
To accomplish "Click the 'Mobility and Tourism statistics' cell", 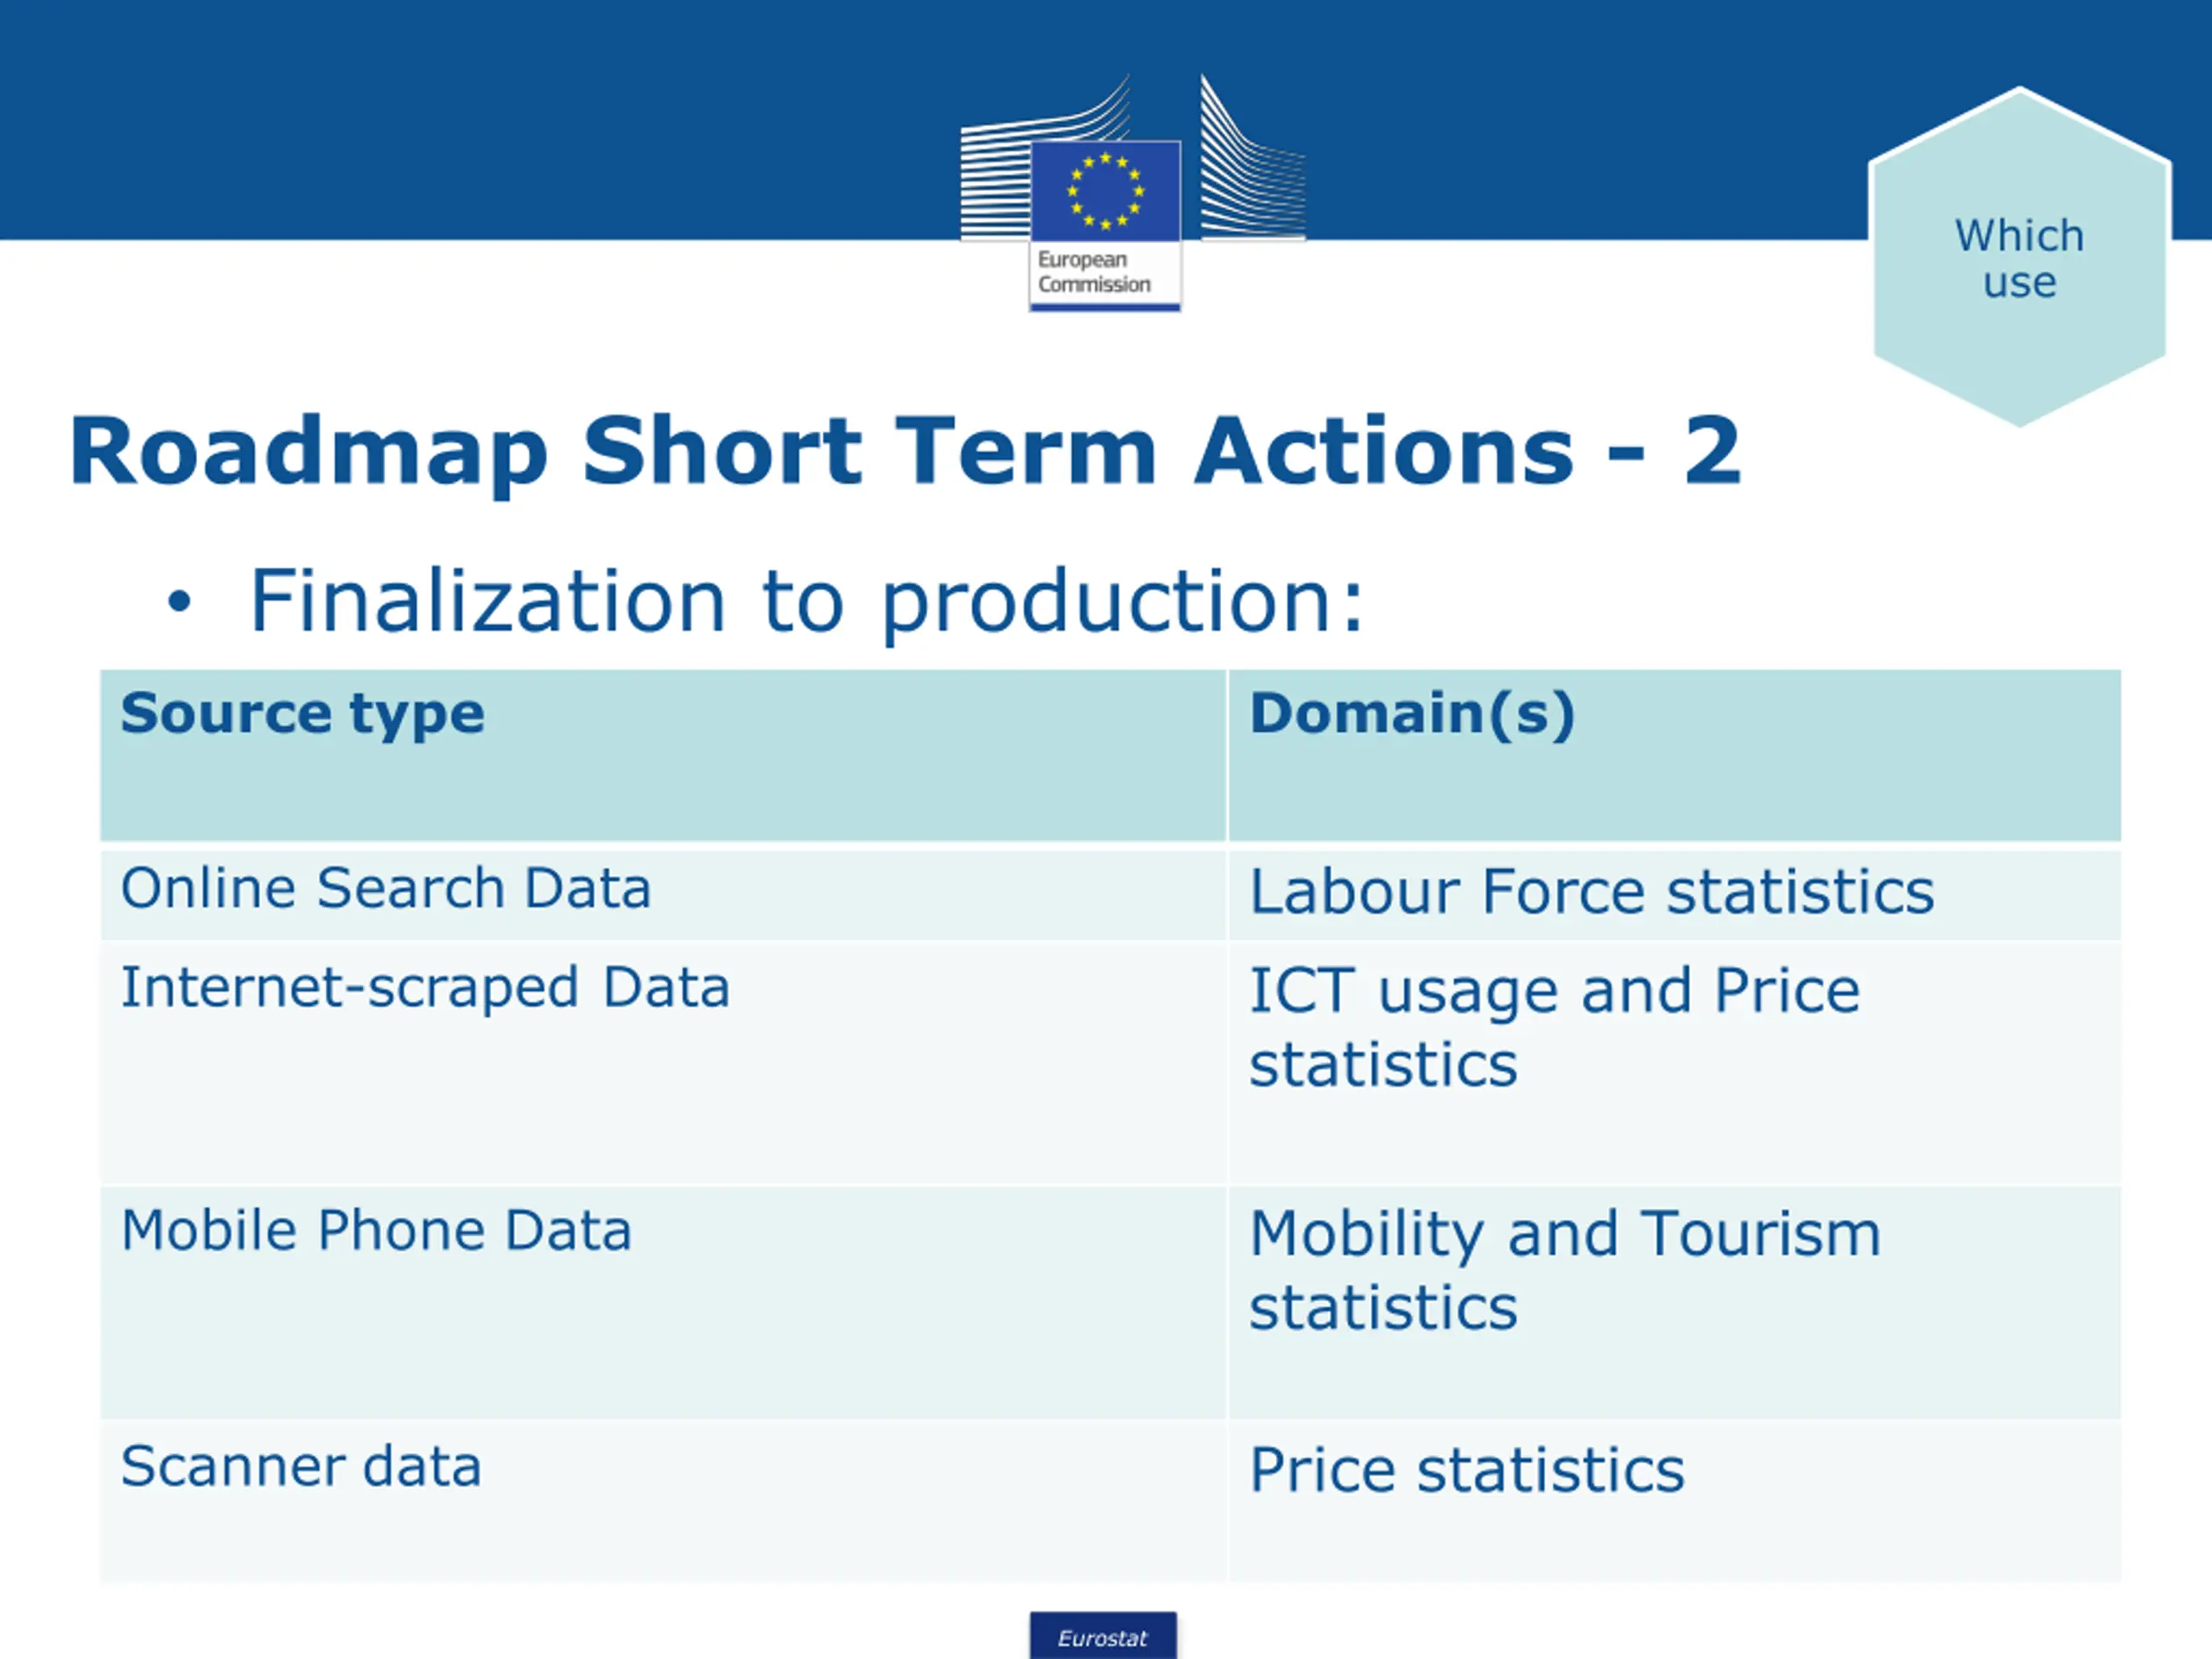I will point(1675,1303).
